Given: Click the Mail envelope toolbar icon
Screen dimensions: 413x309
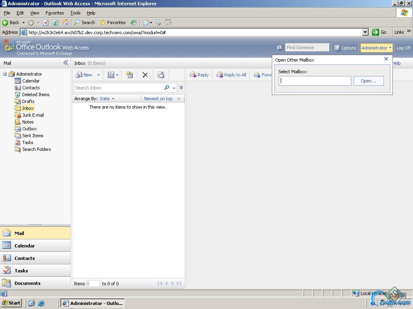Looking at the screenshot, I should pos(146,23).
